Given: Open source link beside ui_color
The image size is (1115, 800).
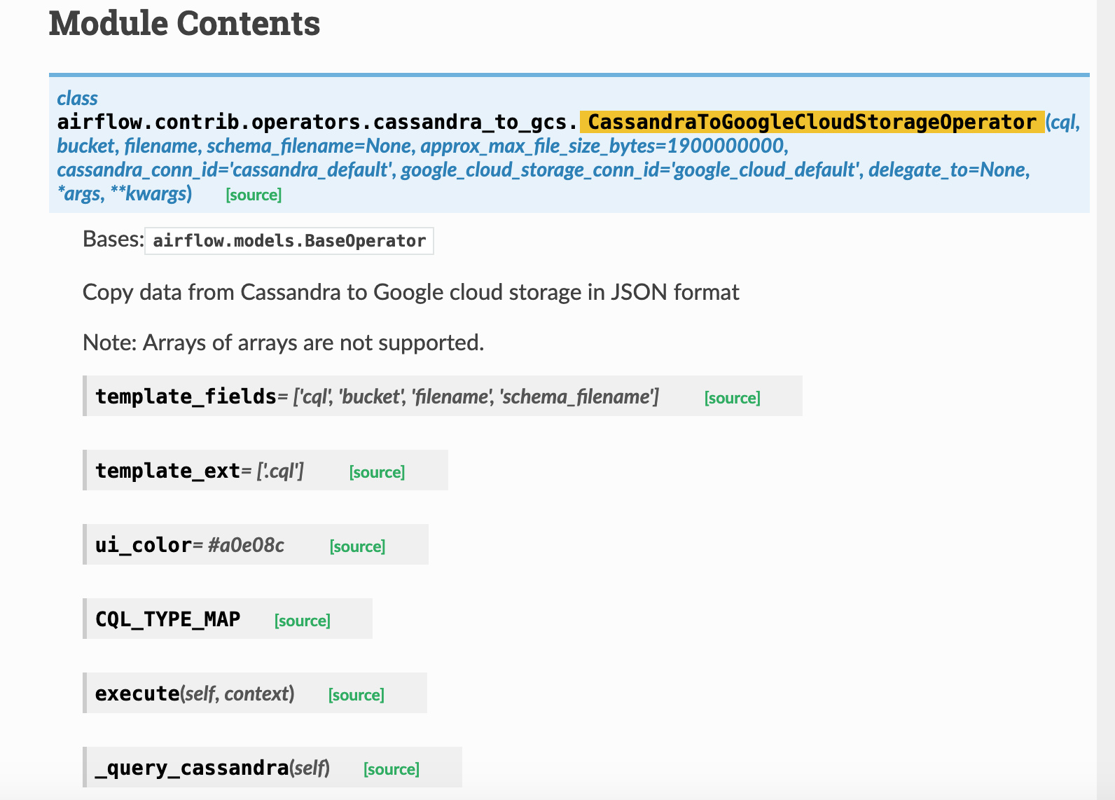Looking at the screenshot, I should click(357, 546).
